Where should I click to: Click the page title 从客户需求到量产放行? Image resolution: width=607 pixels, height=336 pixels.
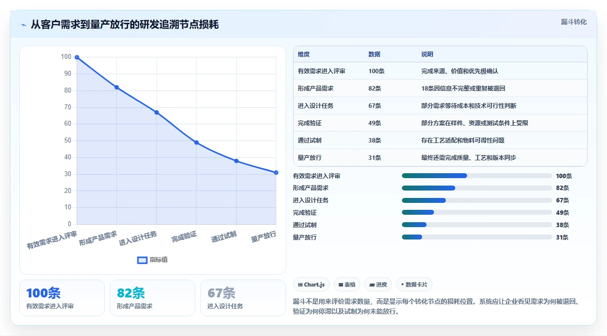(x=125, y=25)
